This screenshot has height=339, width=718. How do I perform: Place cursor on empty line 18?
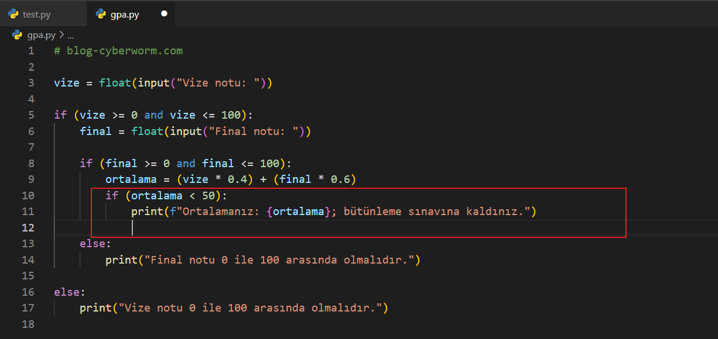tap(176, 324)
